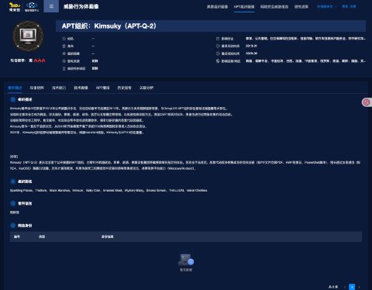Open the hamburger menu in the header

(51, 6)
